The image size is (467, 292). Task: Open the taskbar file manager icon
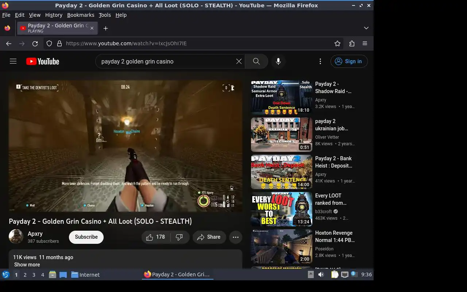point(53,274)
